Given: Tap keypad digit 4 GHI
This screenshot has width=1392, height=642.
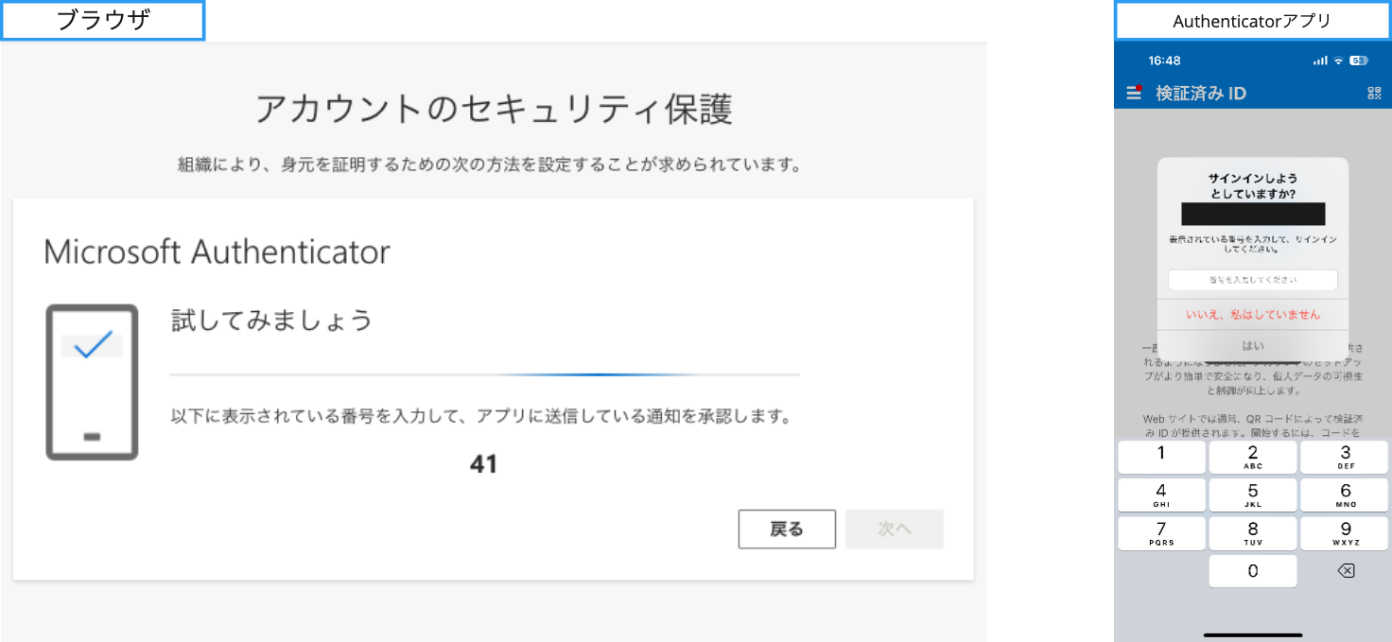Looking at the screenshot, I should coord(1161,495).
